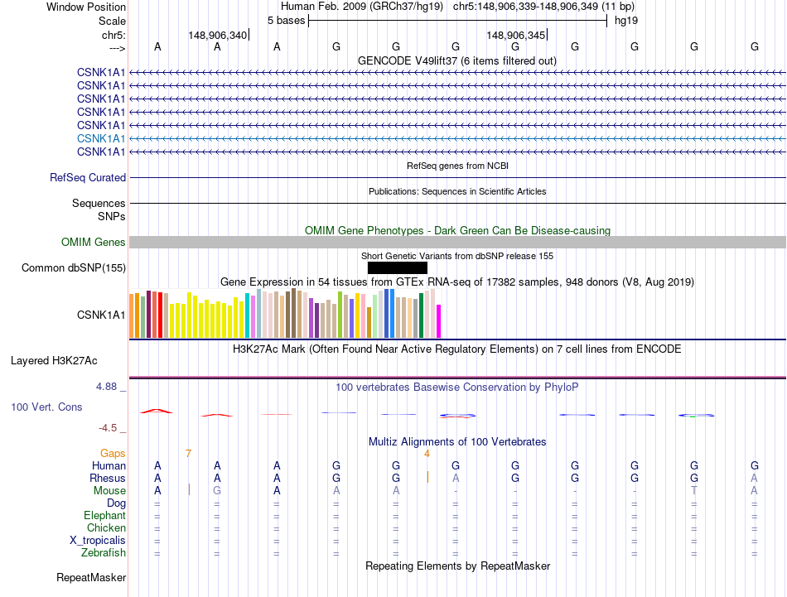This screenshot has width=787, height=597.
Task: Click the RefSeq genes from NCBI title
Action: pos(458,166)
